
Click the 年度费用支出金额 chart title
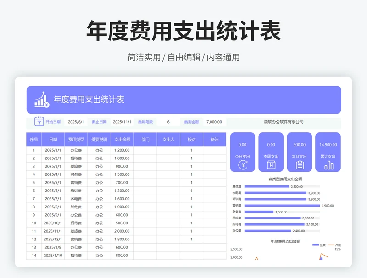coord(285,241)
